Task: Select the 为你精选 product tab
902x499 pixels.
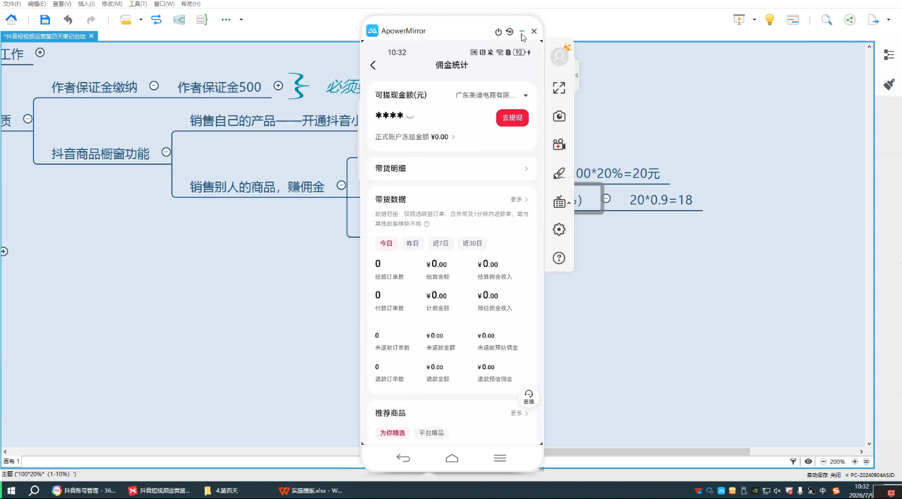Action: click(392, 433)
